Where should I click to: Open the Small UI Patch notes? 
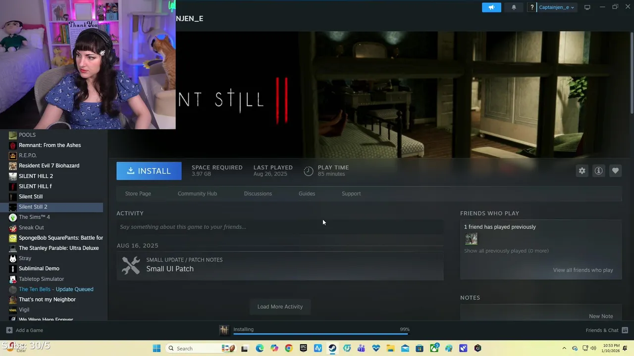click(170, 269)
